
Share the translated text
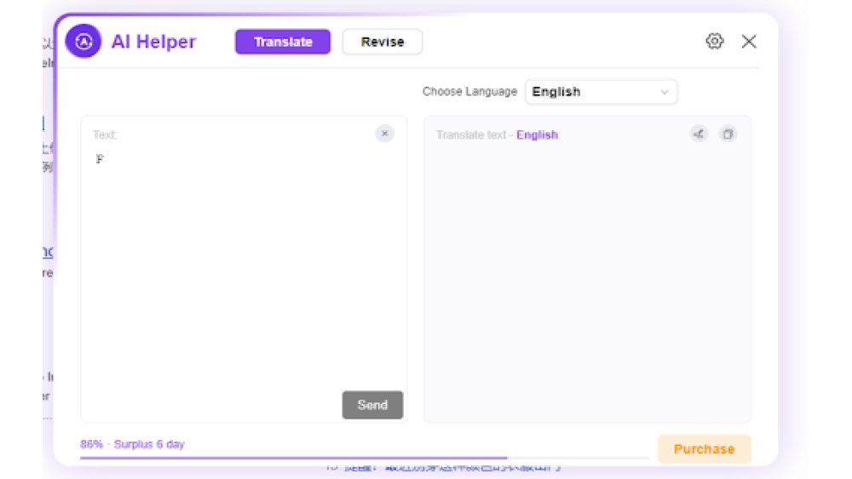pos(699,134)
